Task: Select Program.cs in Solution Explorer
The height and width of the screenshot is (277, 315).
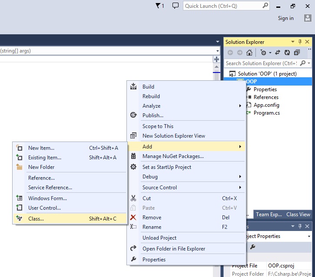Action: coord(267,113)
